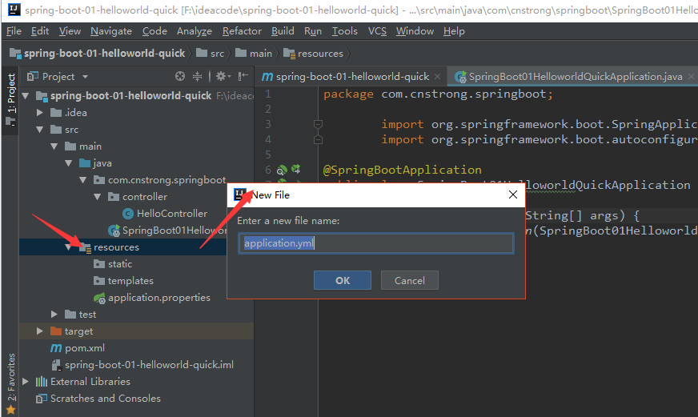This screenshot has width=698, height=417.
Task: Toggle the 1: Project side tool button
Action: tap(10, 100)
